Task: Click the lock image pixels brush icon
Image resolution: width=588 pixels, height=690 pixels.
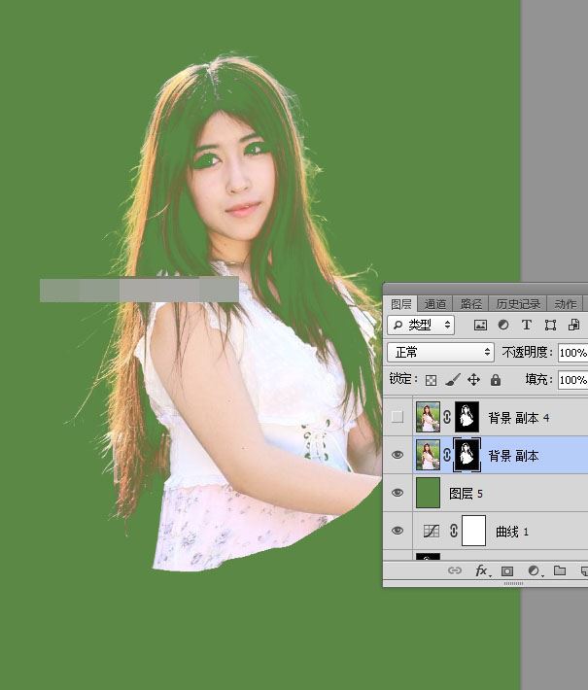Action: pyautogui.click(x=453, y=379)
